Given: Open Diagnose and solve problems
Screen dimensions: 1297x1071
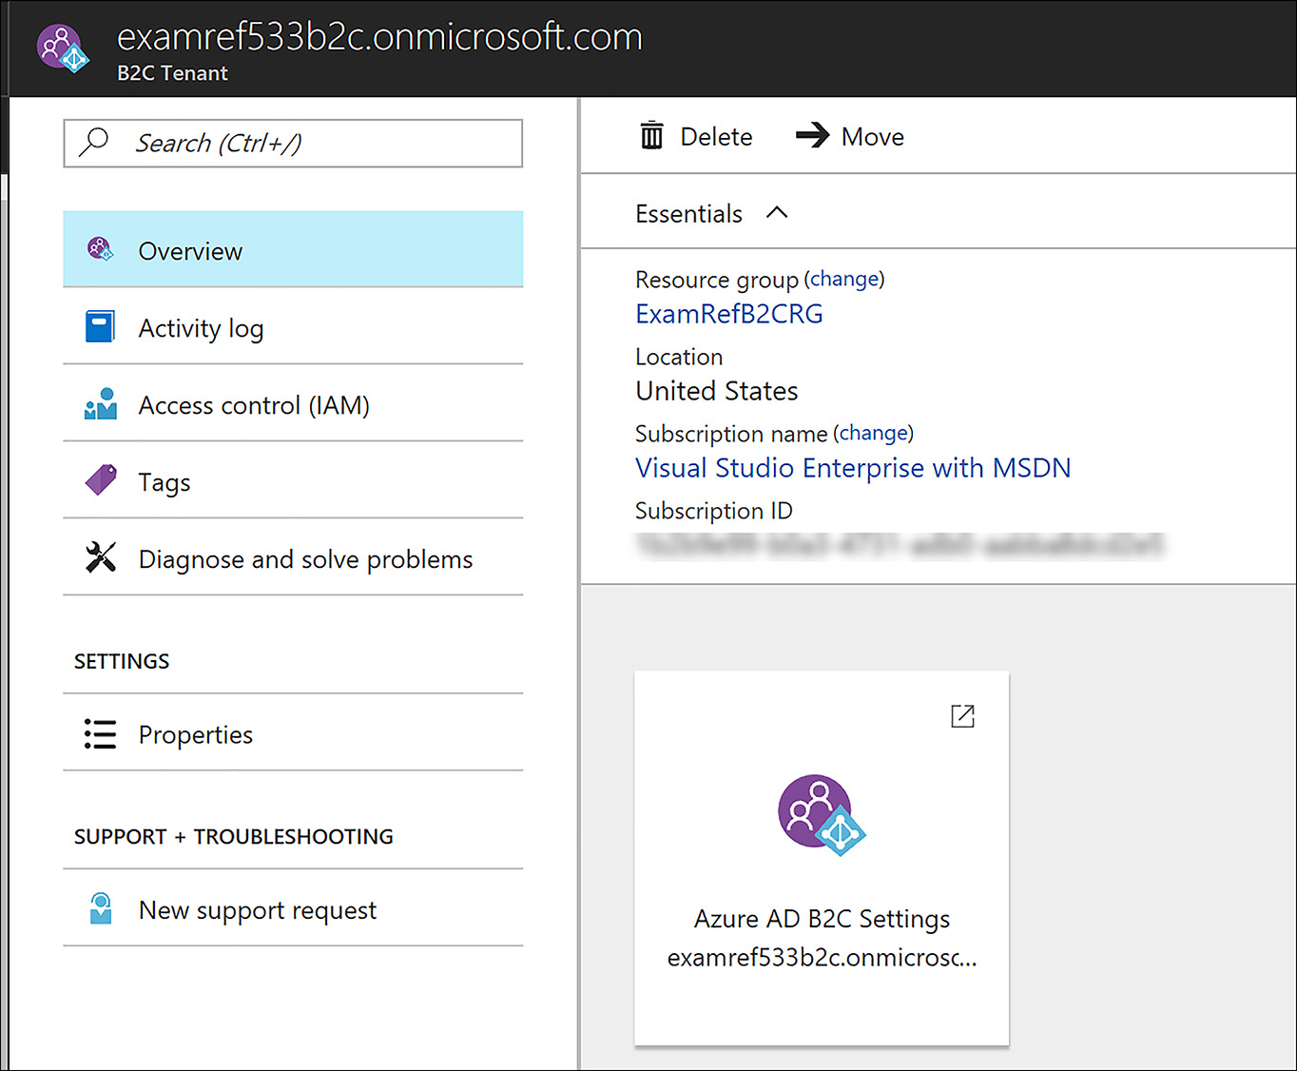Looking at the screenshot, I should [x=293, y=557].
